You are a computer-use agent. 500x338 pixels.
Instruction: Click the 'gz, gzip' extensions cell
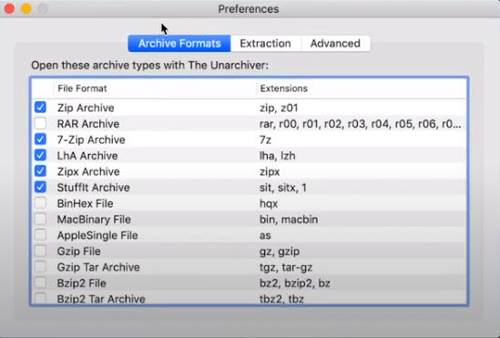pos(280,251)
